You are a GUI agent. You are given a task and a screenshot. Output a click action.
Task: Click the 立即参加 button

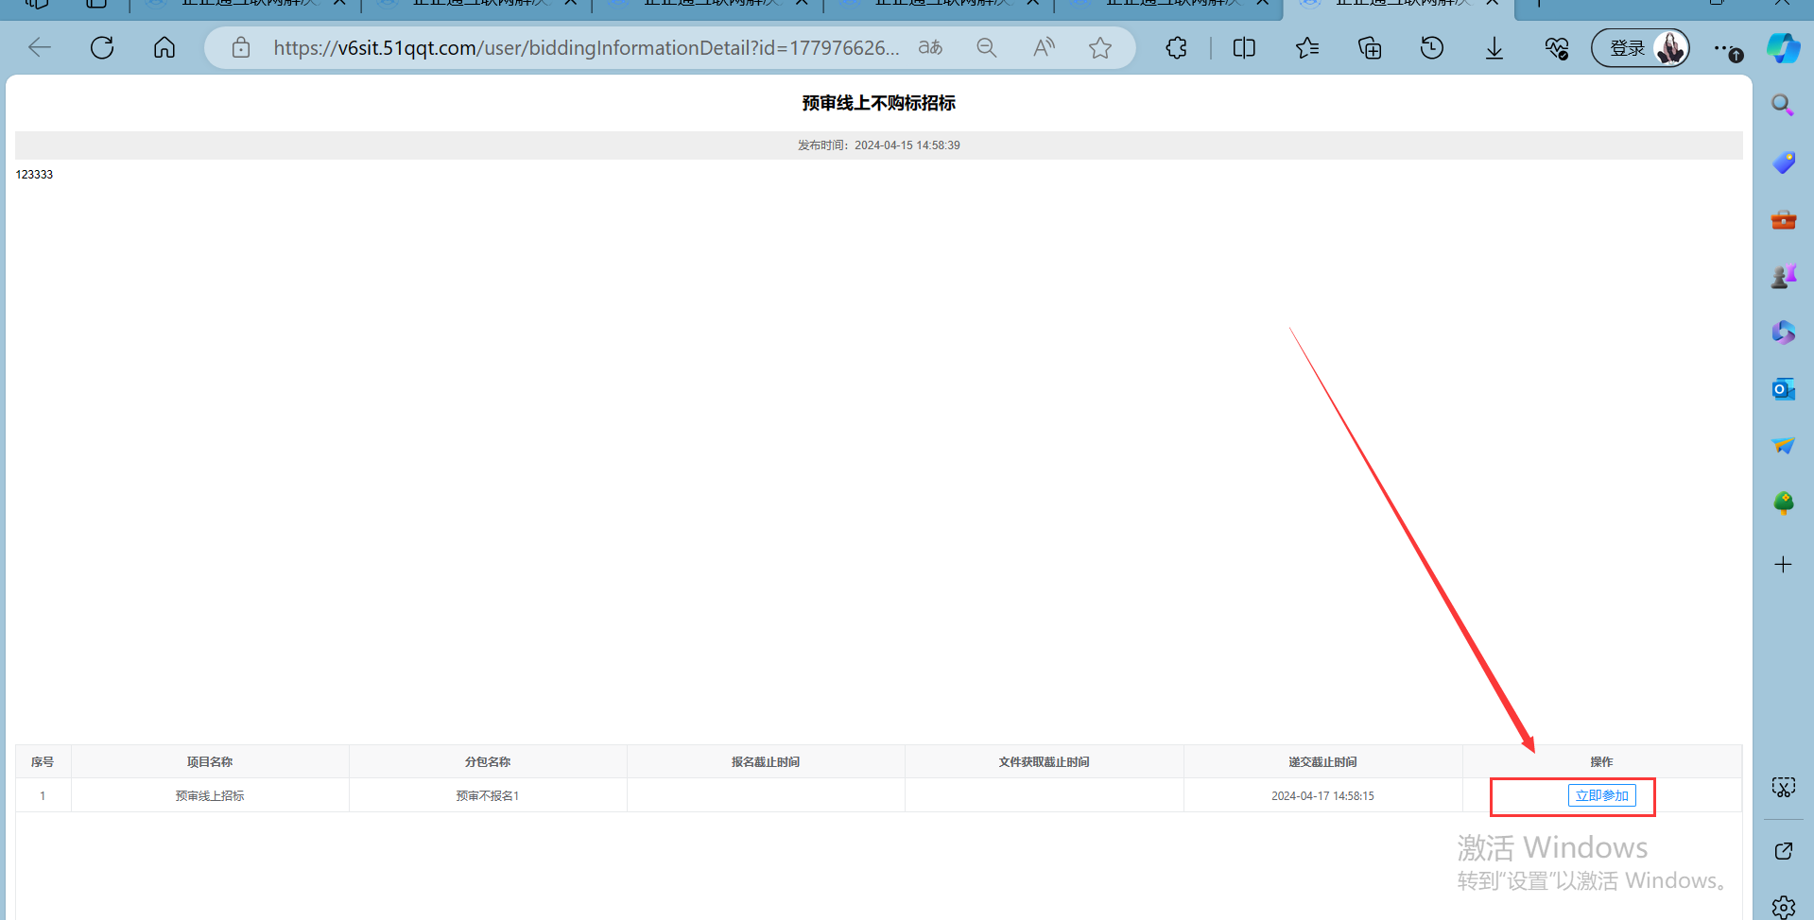(1601, 795)
